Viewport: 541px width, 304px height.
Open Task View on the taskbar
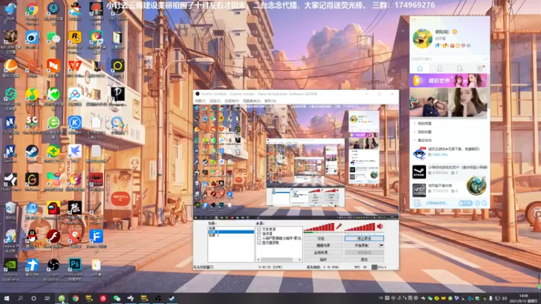(x=47, y=298)
